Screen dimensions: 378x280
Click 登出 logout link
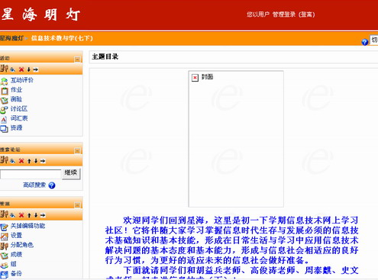coord(307,14)
